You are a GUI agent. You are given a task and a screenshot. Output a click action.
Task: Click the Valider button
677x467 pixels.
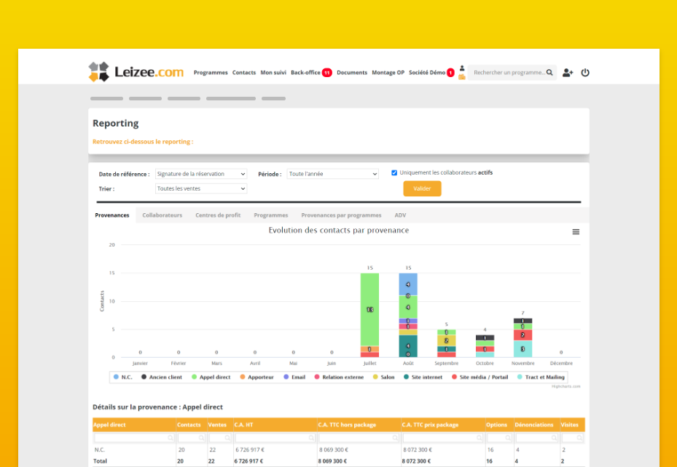point(422,188)
